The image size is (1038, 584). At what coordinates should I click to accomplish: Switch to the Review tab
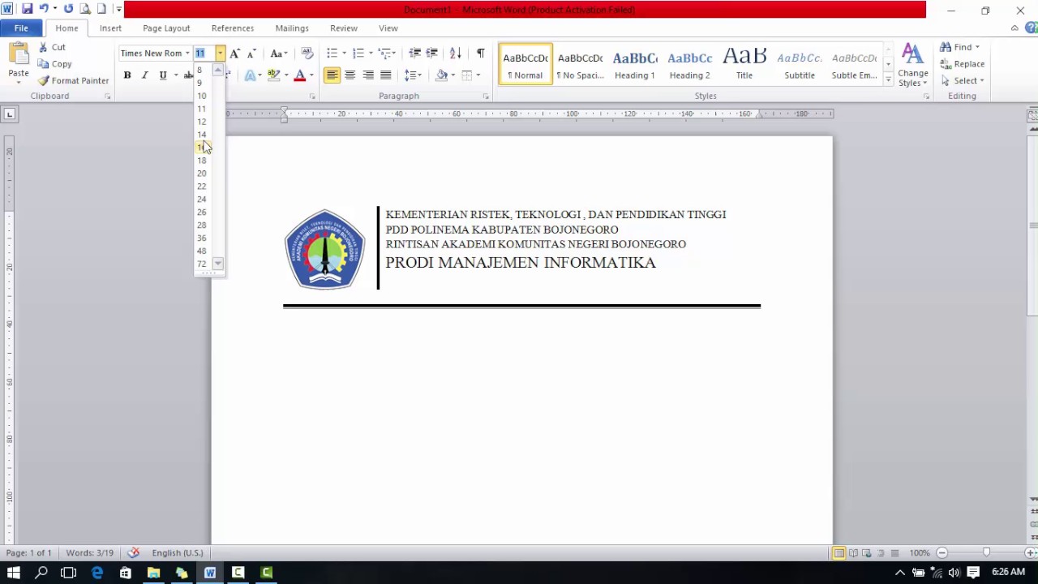point(344,28)
